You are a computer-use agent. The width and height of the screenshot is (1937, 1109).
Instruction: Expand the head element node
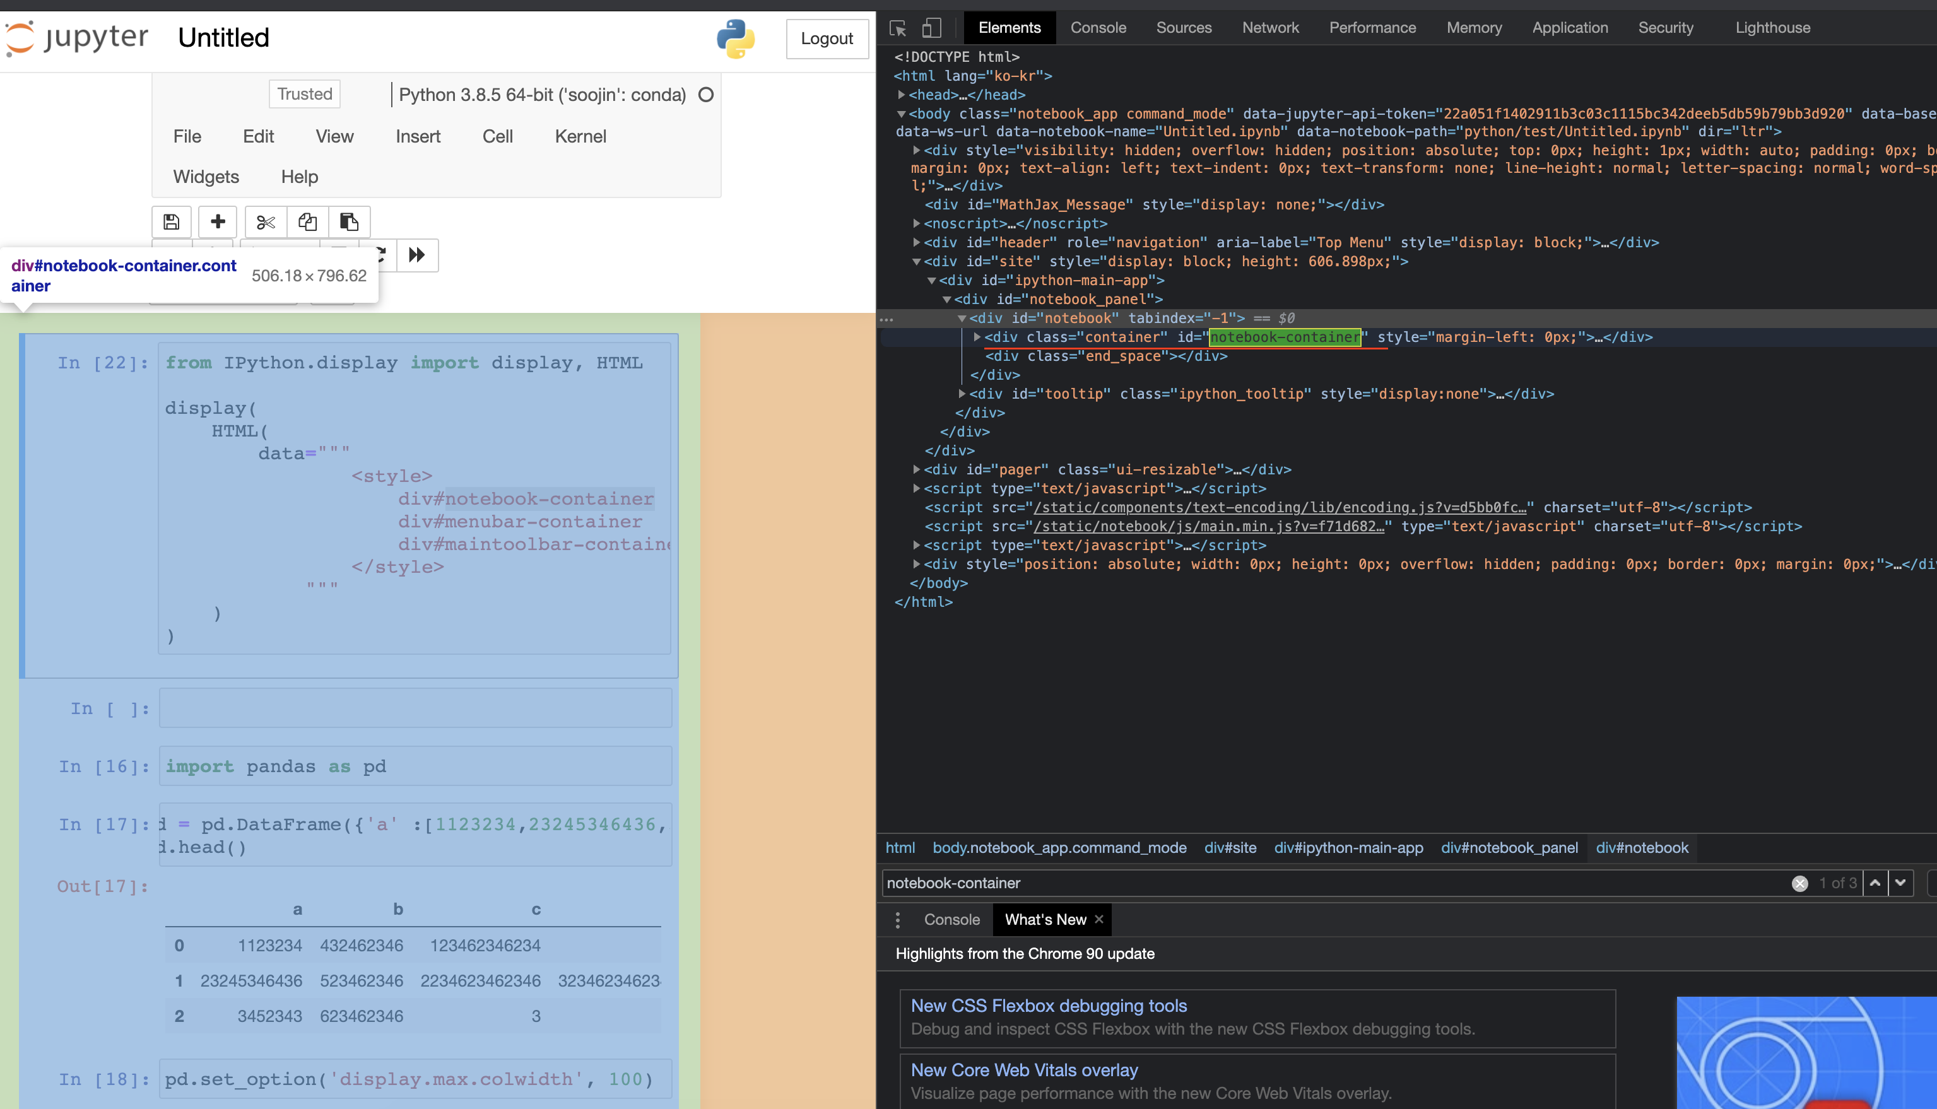[x=901, y=95]
